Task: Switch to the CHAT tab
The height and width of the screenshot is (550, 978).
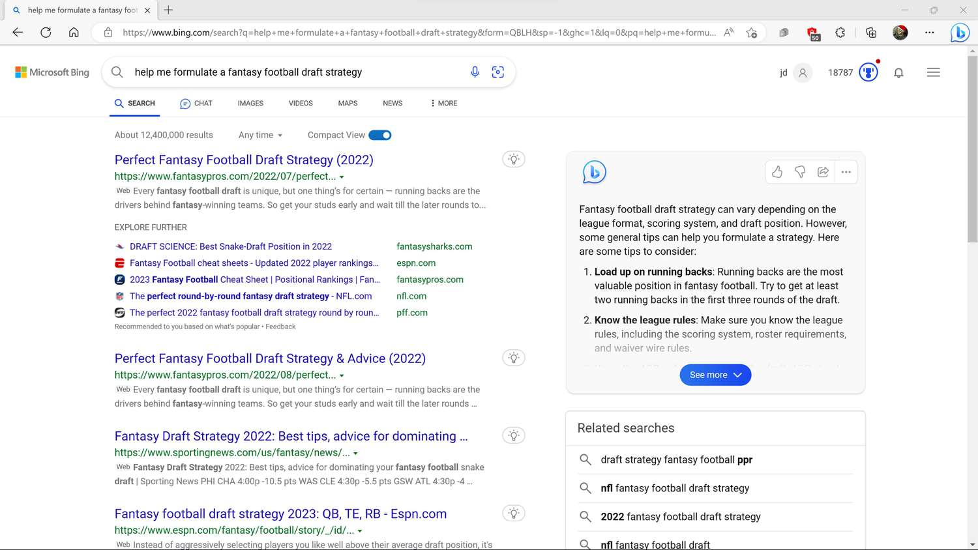Action: (x=196, y=103)
